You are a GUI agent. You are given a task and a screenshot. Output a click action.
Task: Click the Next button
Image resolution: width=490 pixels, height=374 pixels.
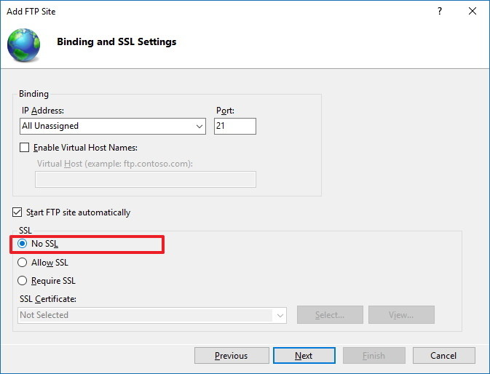tap(304, 356)
